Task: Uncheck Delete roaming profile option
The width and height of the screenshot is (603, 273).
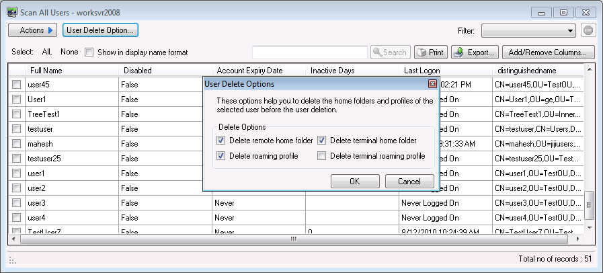Action: click(x=221, y=156)
